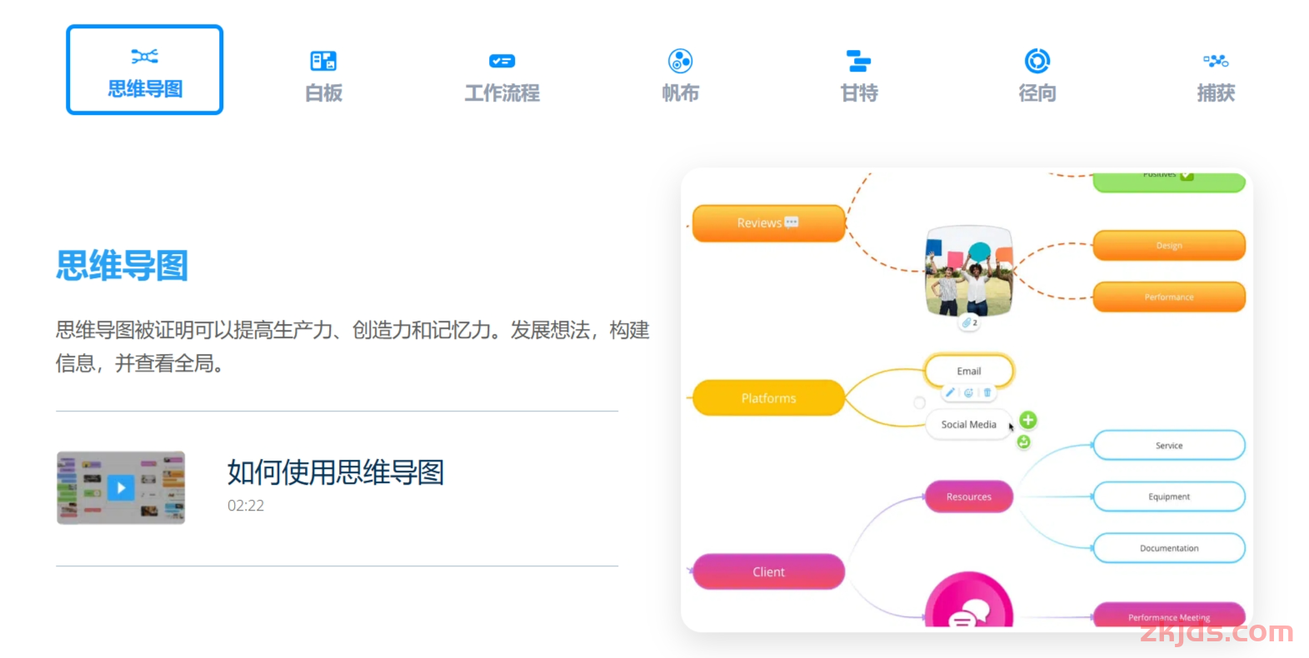This screenshot has width=1309, height=658.
Task: Click the 02:22 video duration text
Action: [246, 506]
